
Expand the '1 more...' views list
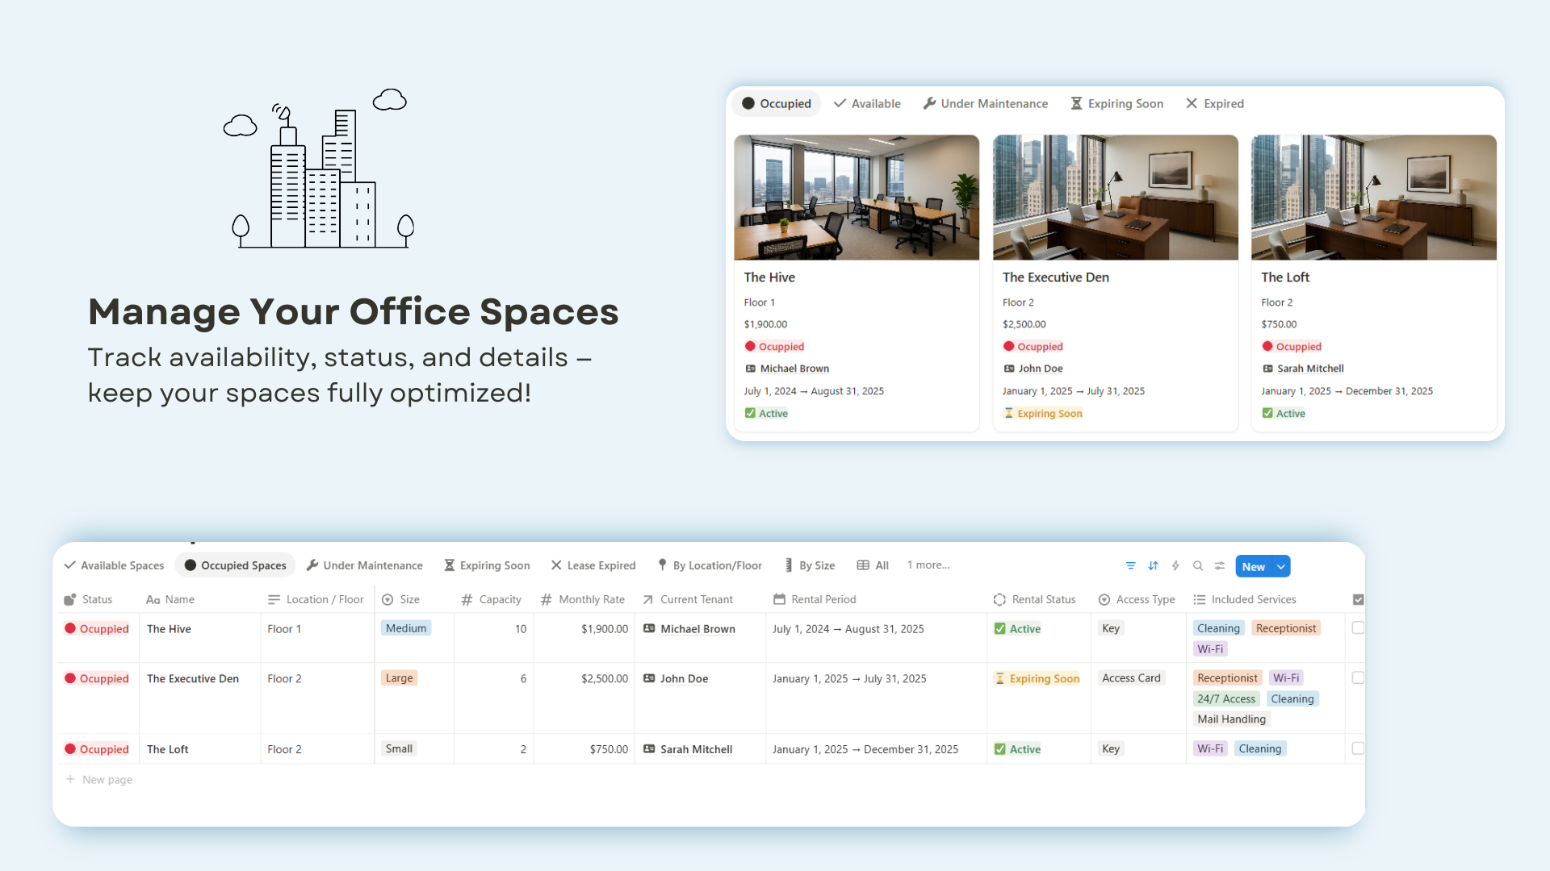(x=928, y=565)
